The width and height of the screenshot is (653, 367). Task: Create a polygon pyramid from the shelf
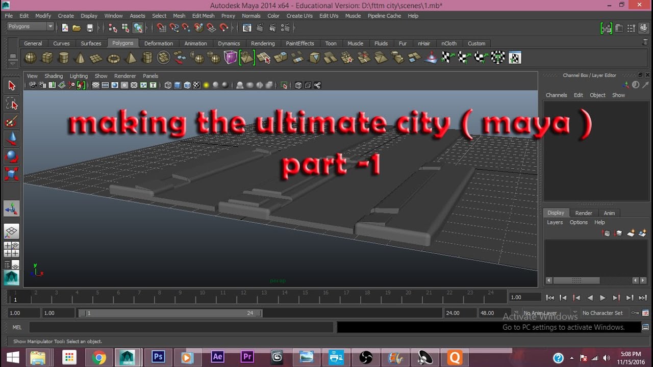pyautogui.click(x=131, y=58)
